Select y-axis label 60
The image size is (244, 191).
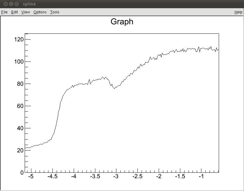[x=20, y=106]
